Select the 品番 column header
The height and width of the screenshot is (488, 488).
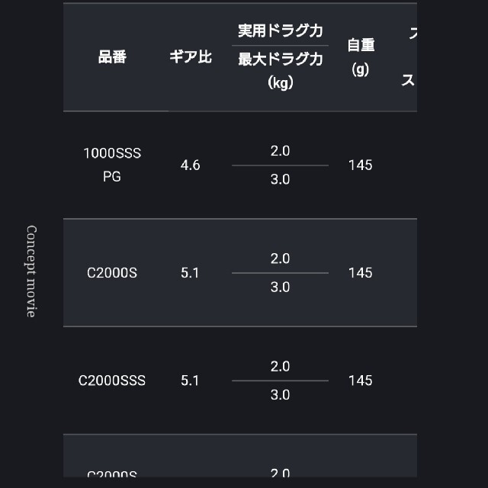pos(112,57)
